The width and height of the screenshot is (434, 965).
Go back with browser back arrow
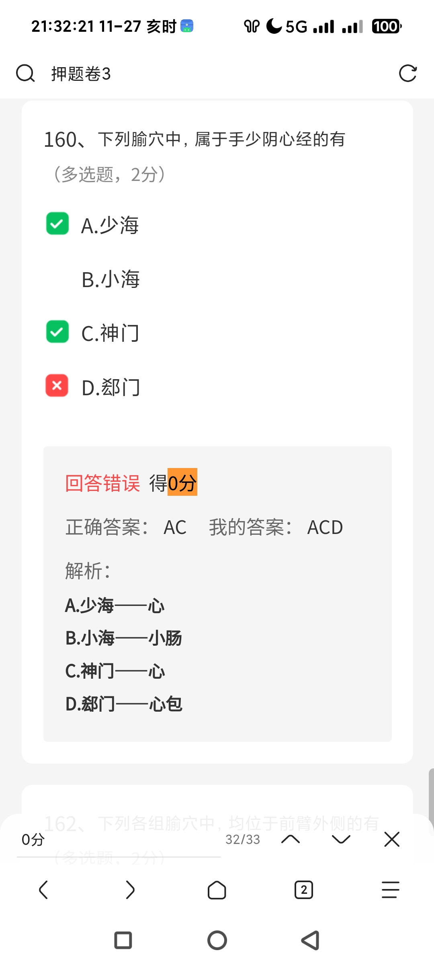tap(43, 889)
